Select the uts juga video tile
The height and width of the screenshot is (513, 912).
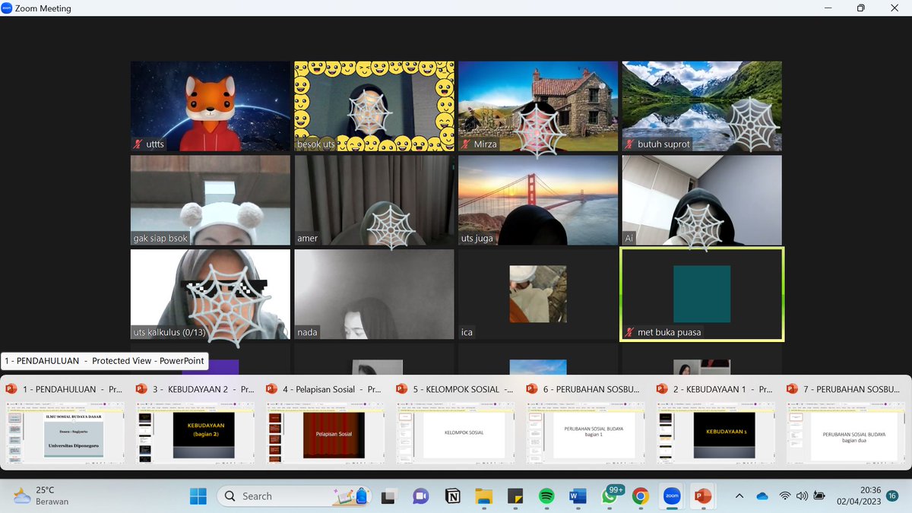coord(538,200)
